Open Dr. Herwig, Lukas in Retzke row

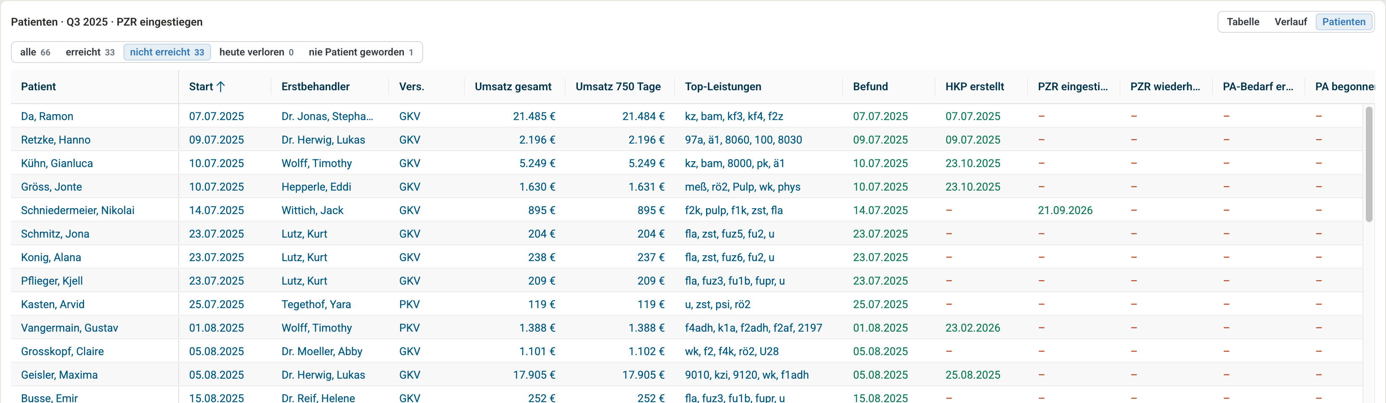coord(323,140)
